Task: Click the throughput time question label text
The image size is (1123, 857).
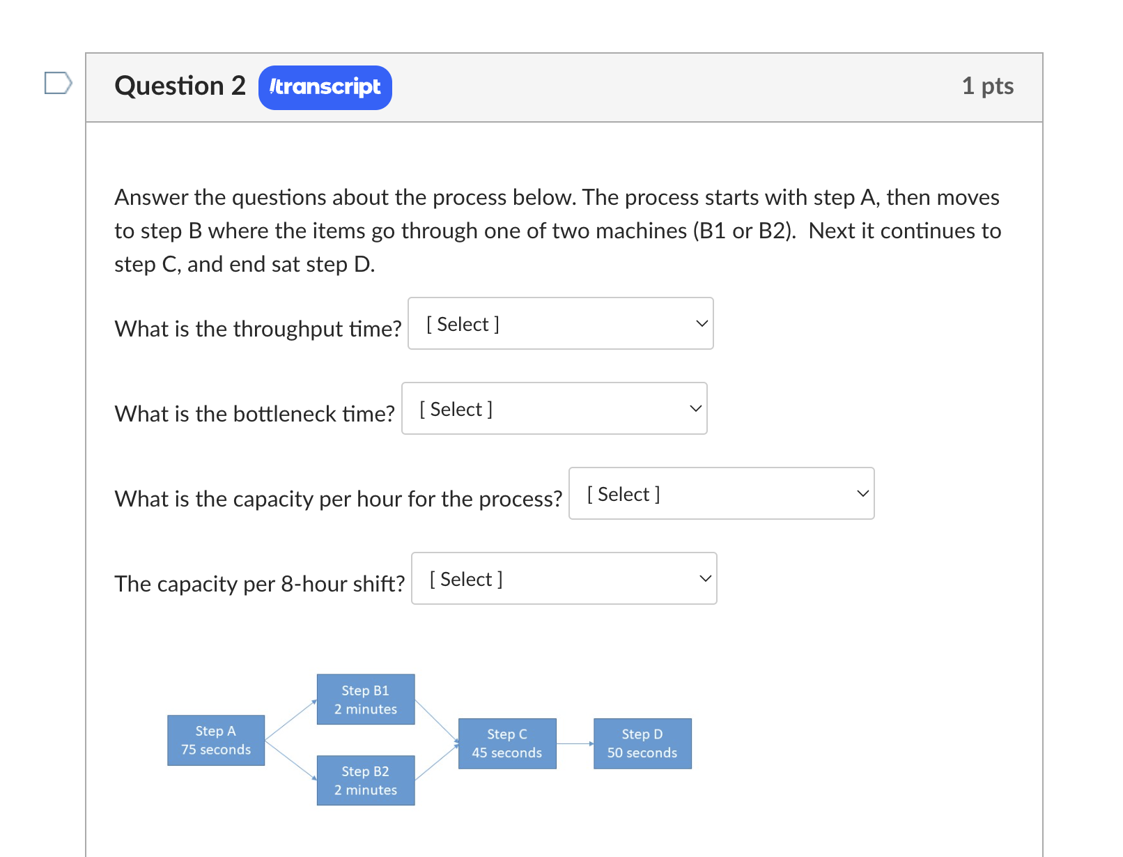Action: [257, 328]
